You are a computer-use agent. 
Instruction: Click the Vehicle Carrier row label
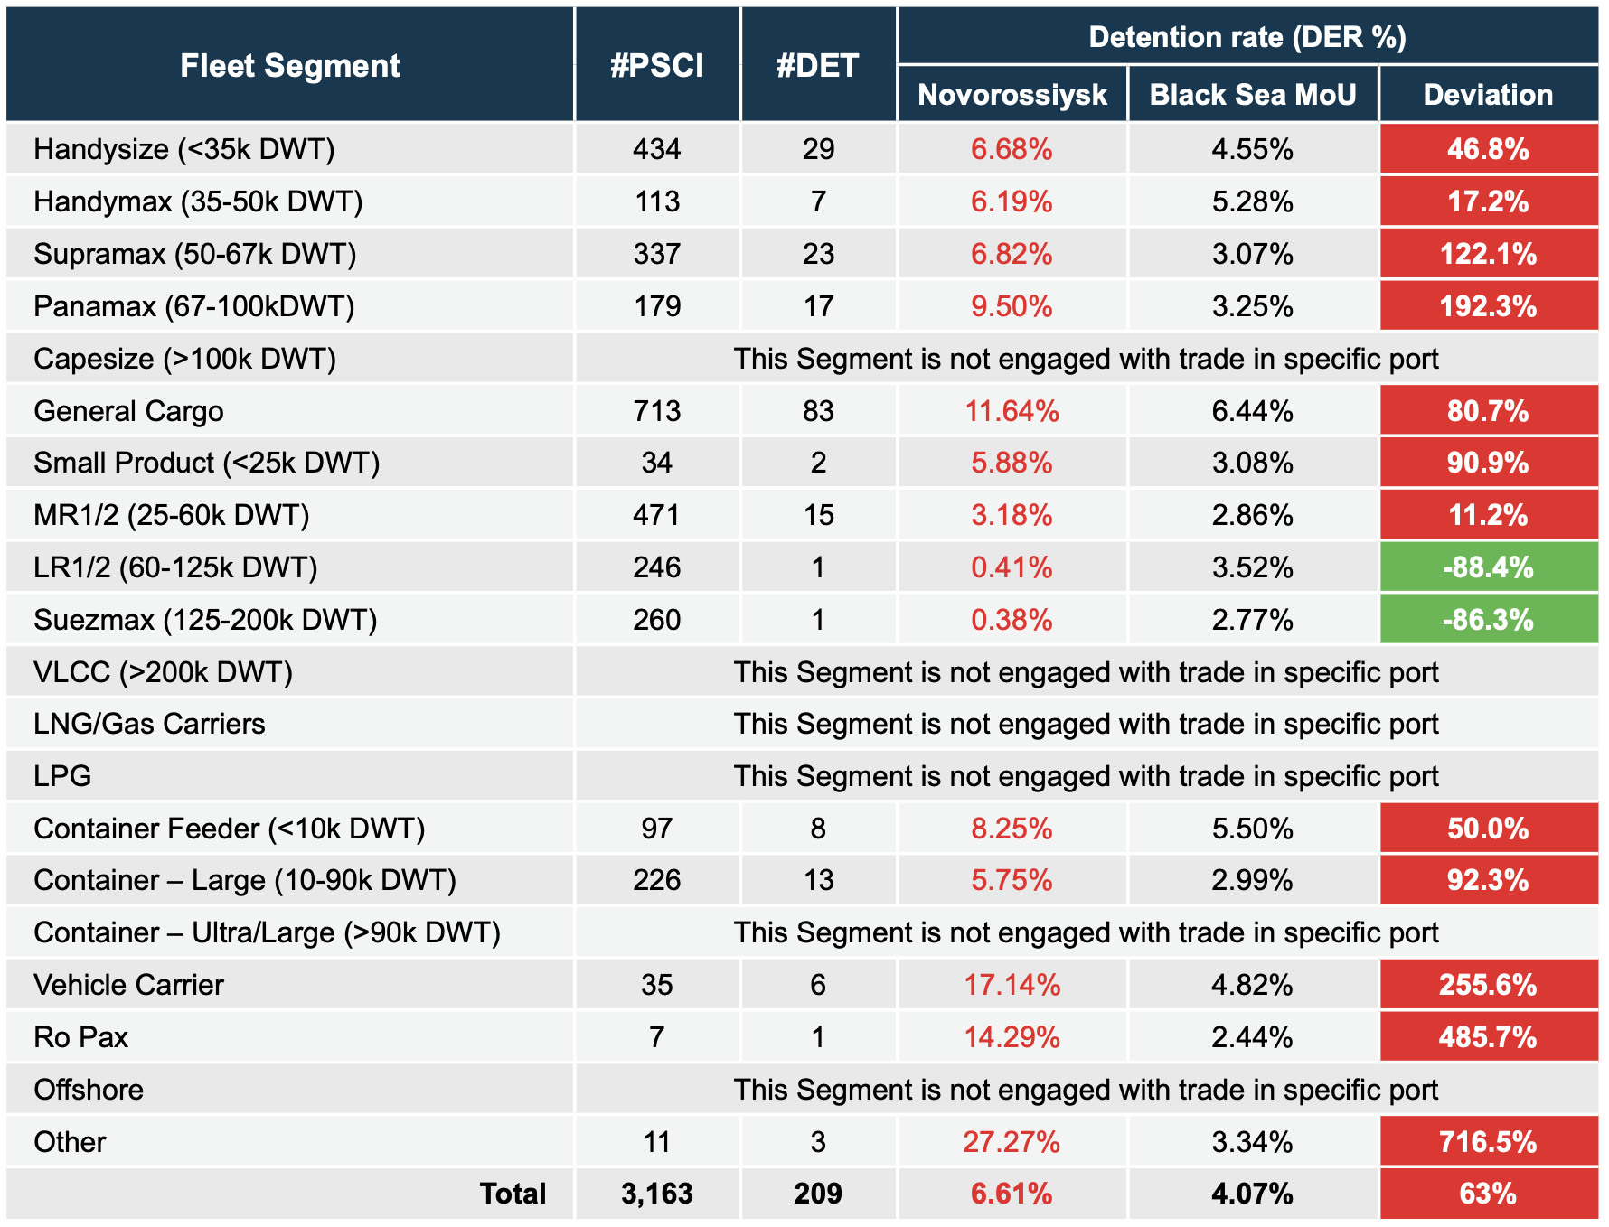point(129,985)
